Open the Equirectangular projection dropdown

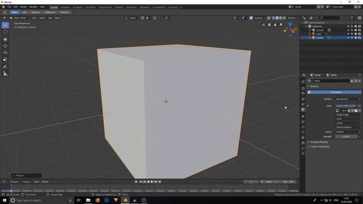coord(348,127)
